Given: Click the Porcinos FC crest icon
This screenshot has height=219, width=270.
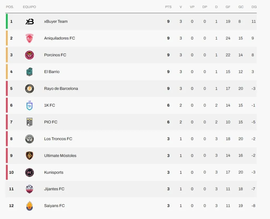Looking at the screenshot, I should 29,55.
